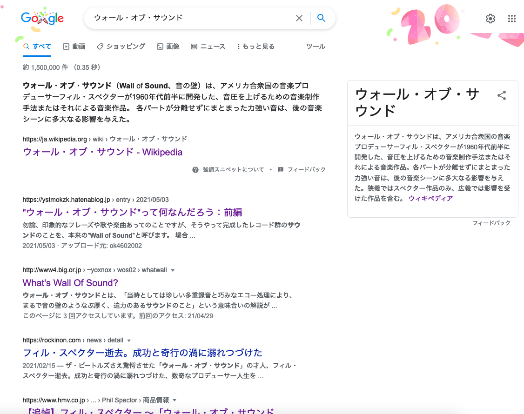The height and width of the screenshot is (414, 524).
Task: Click the ja.wikipedia.org breadcrumb URL
Action: (105, 139)
